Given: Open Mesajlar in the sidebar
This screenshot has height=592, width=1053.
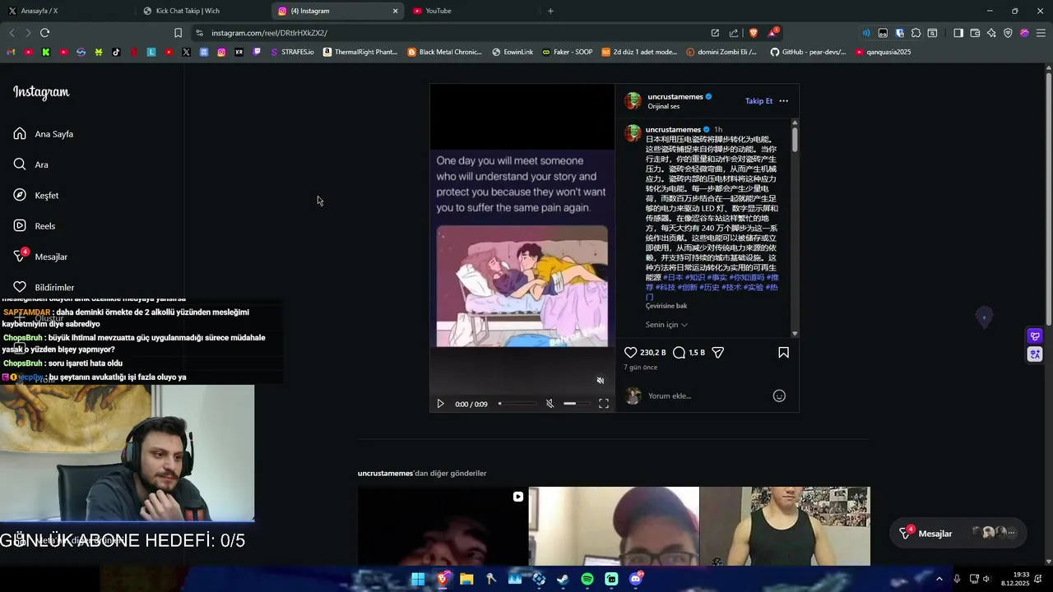Looking at the screenshot, I should pyautogui.click(x=39, y=257).
